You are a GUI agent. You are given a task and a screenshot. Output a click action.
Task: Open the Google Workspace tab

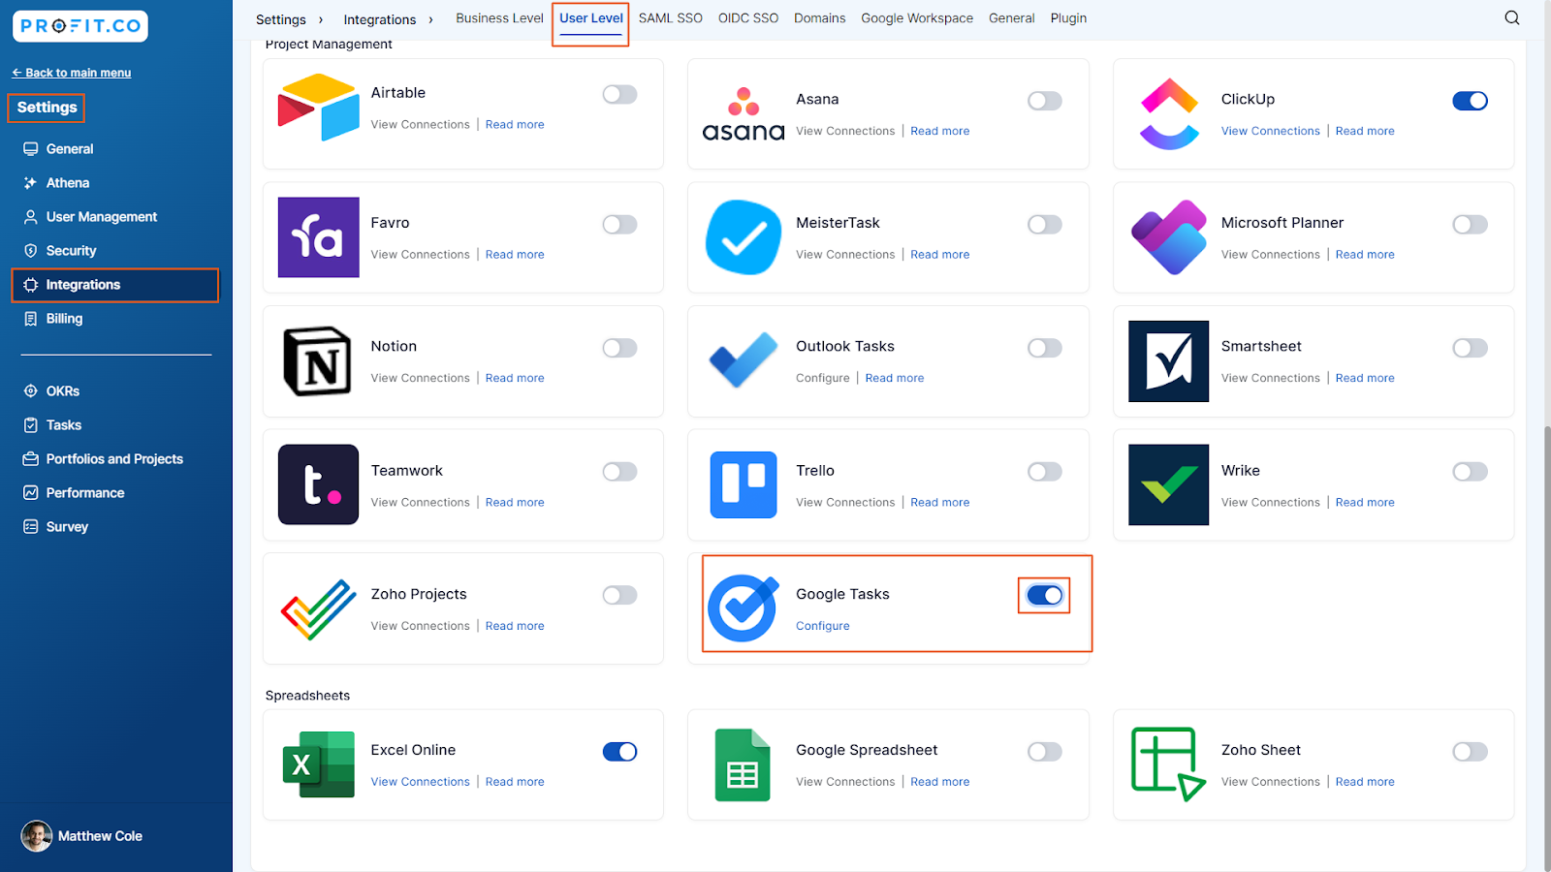pyautogui.click(x=917, y=18)
